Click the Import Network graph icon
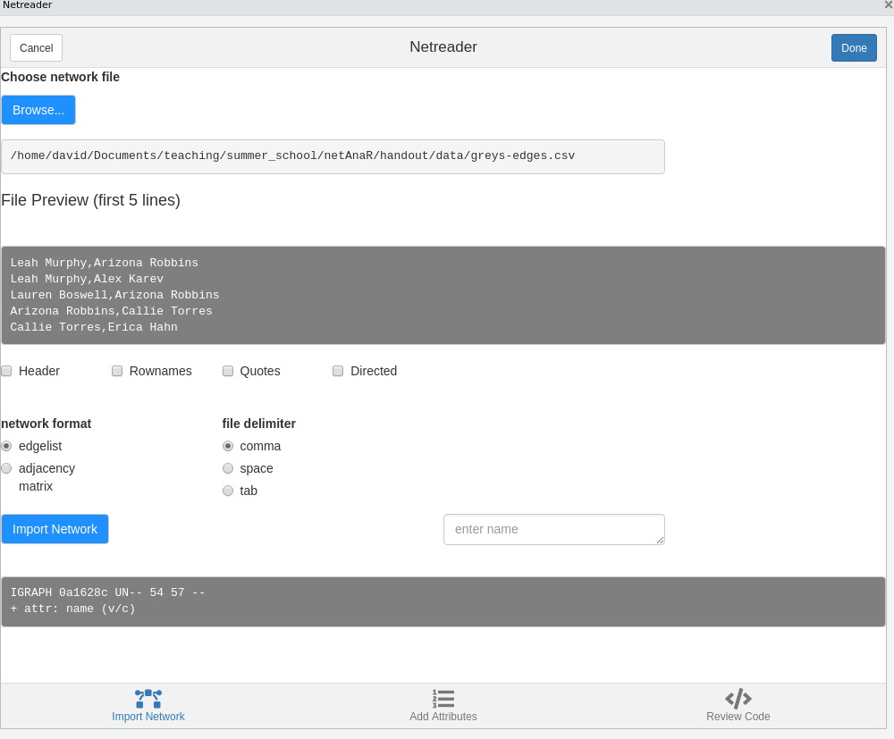Image resolution: width=894 pixels, height=739 pixels. pyautogui.click(x=148, y=699)
